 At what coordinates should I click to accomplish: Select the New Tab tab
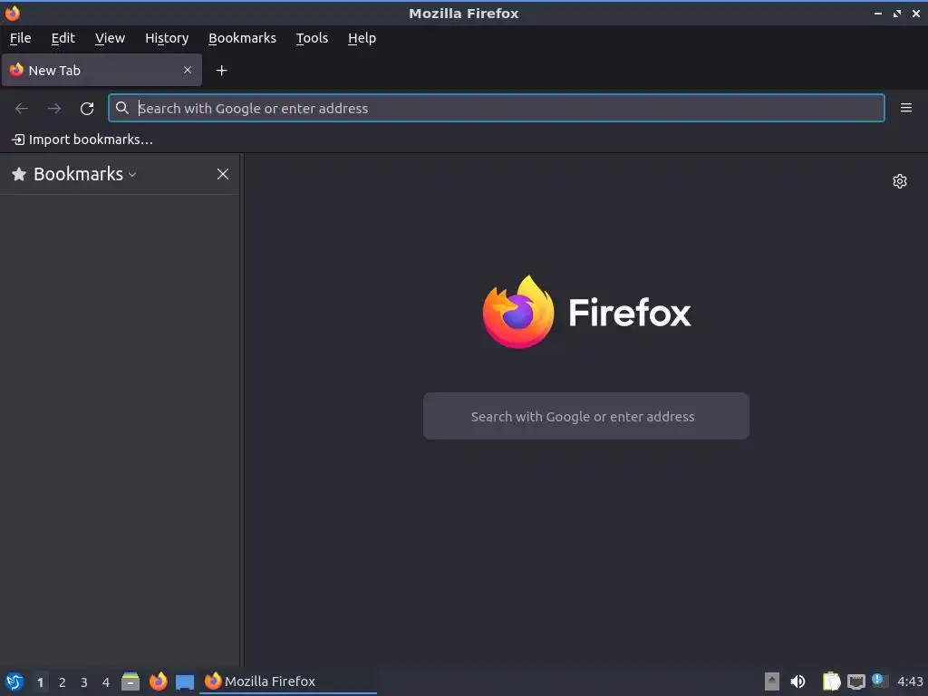pos(101,70)
